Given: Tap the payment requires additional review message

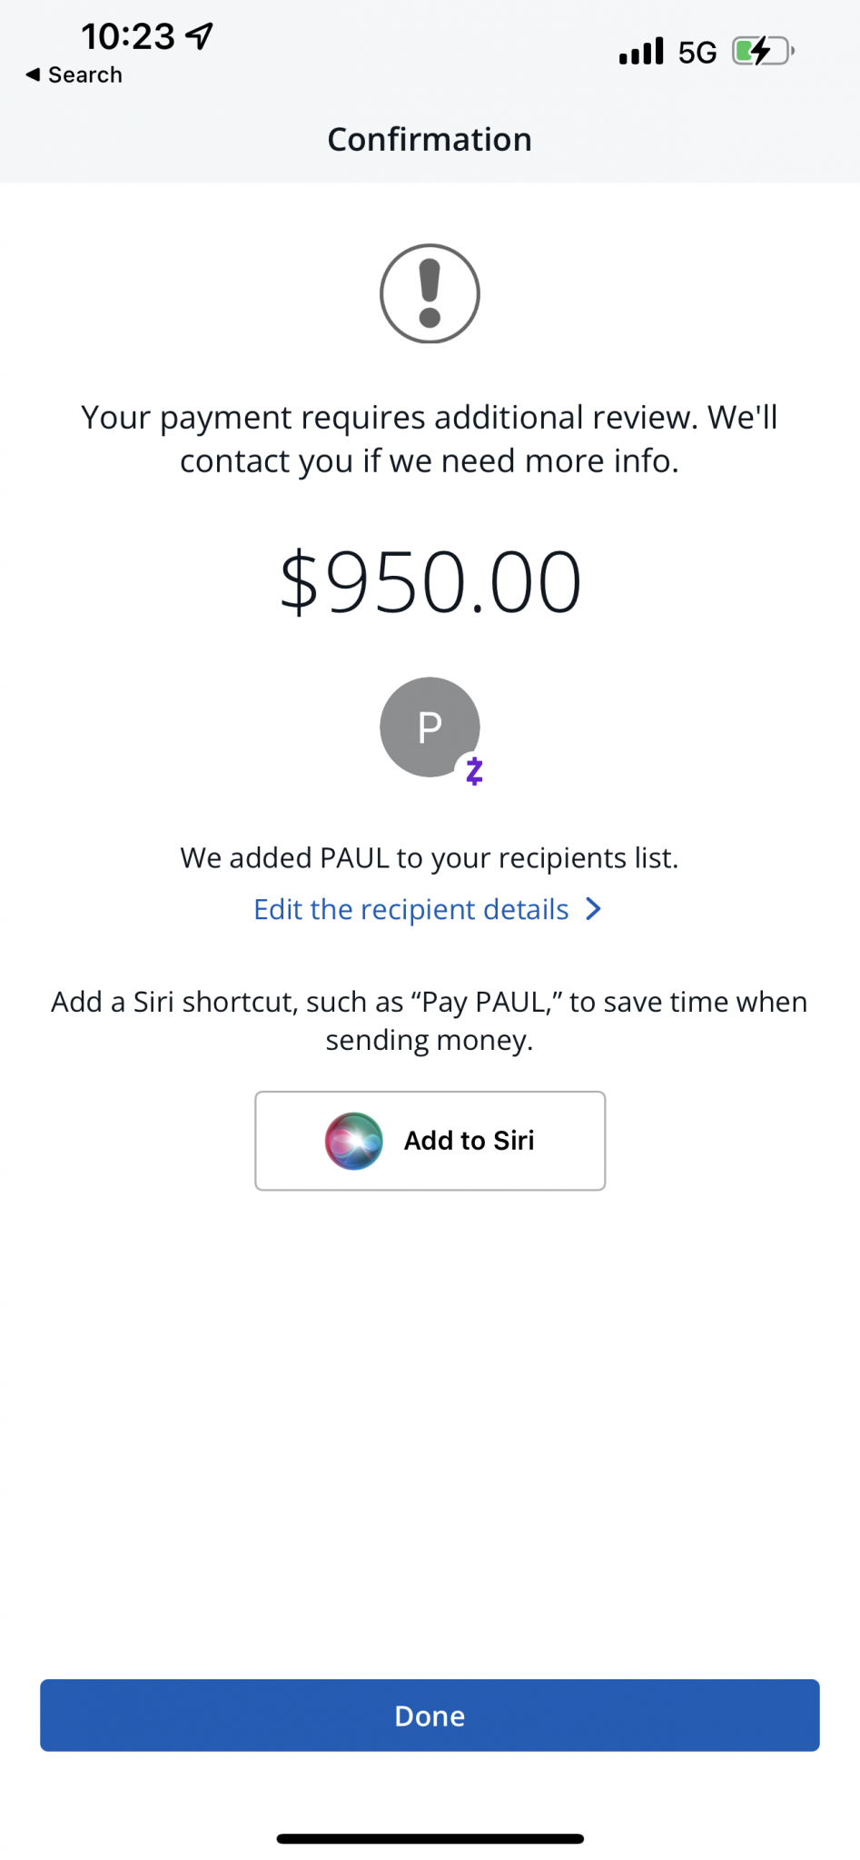Looking at the screenshot, I should [x=430, y=439].
